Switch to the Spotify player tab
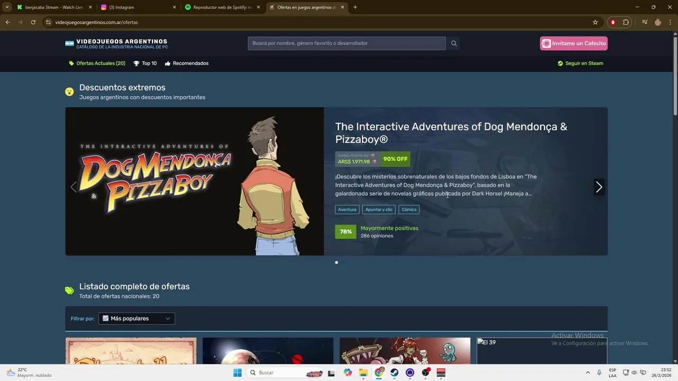Viewport: 678px width, 381px height. click(222, 7)
